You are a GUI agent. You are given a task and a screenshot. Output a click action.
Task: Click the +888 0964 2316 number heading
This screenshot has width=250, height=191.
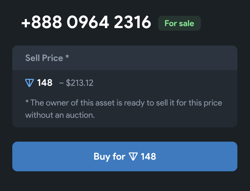[86, 22]
